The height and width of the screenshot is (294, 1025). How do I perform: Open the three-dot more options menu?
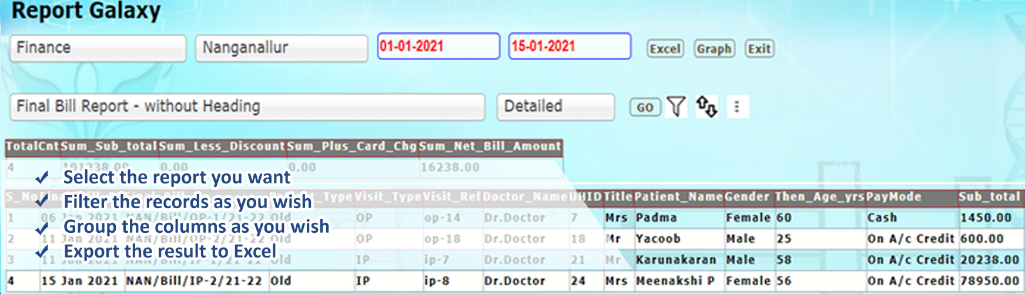coord(737,107)
